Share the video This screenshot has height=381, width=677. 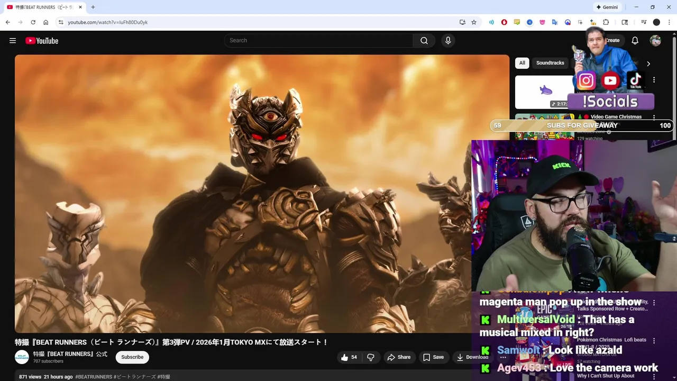coord(399,357)
